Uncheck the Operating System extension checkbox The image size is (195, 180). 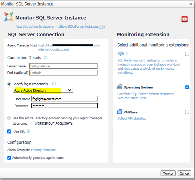coord(187,87)
